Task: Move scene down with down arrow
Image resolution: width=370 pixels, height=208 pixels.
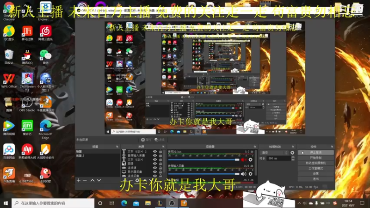Action: coord(99,180)
